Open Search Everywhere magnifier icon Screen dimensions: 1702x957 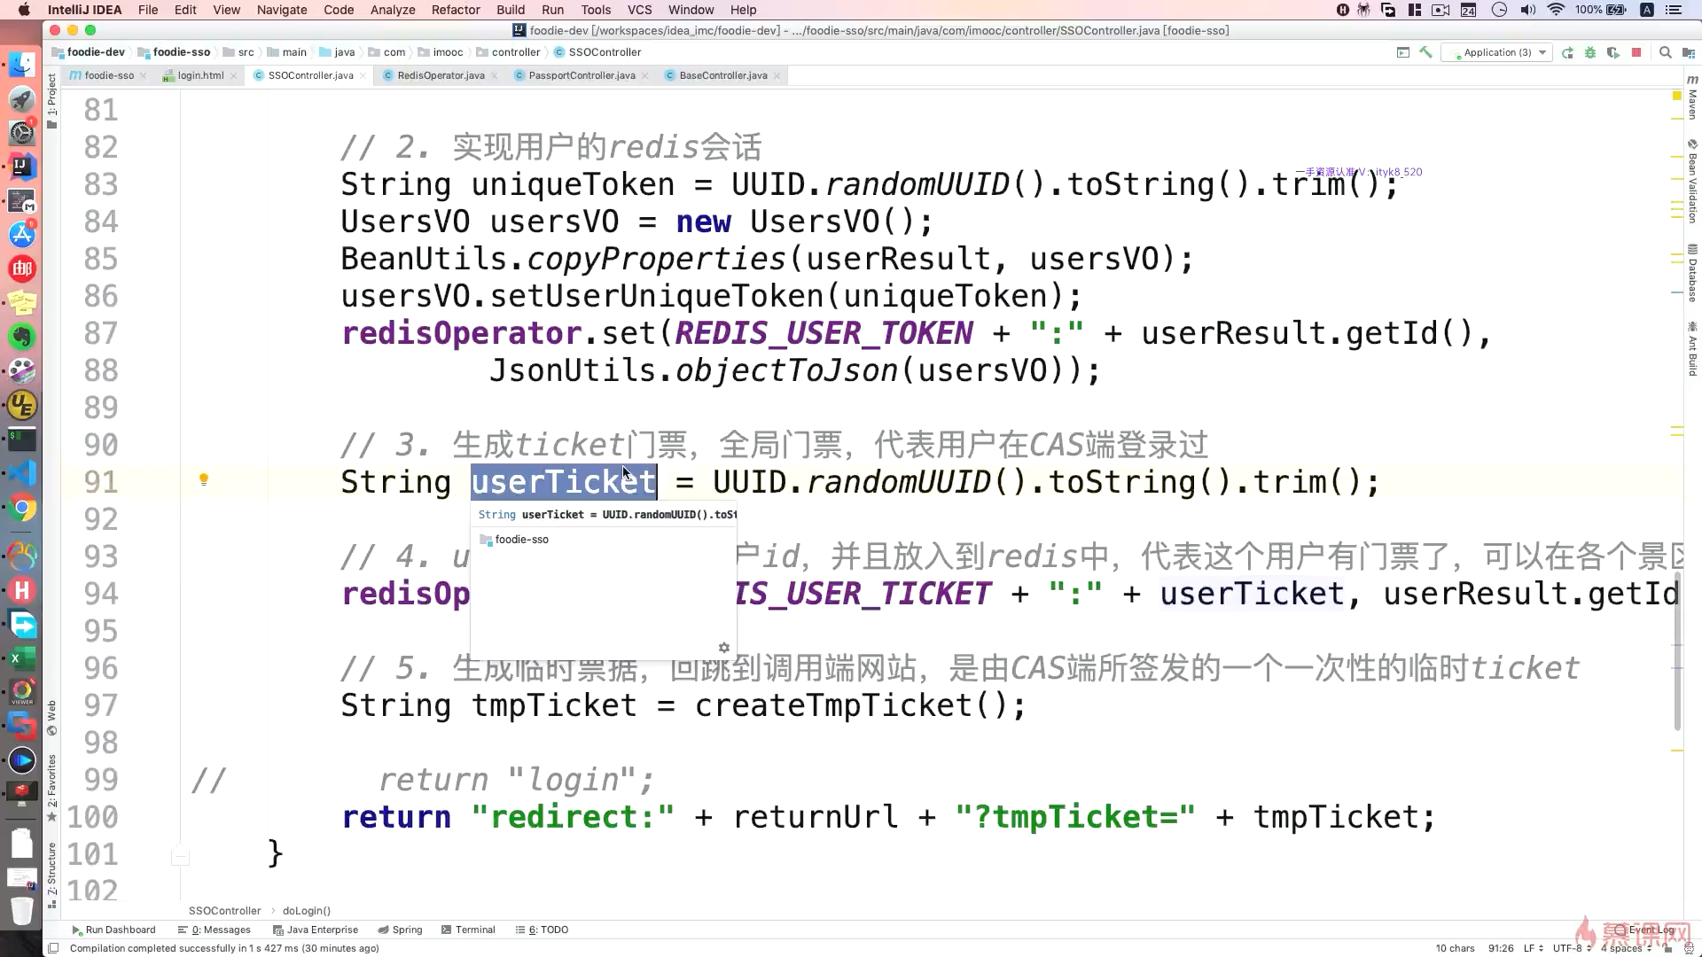tap(1666, 52)
